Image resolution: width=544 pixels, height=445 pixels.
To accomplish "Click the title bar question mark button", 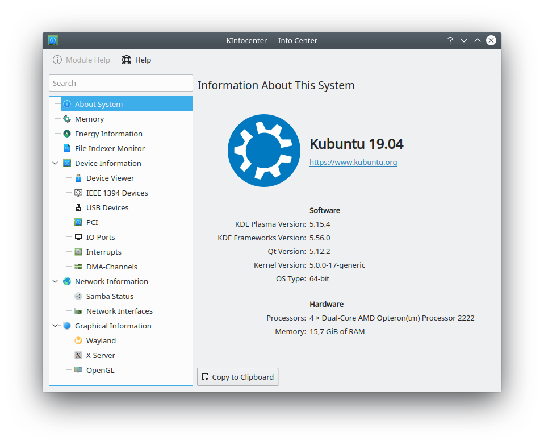I will 450,40.
